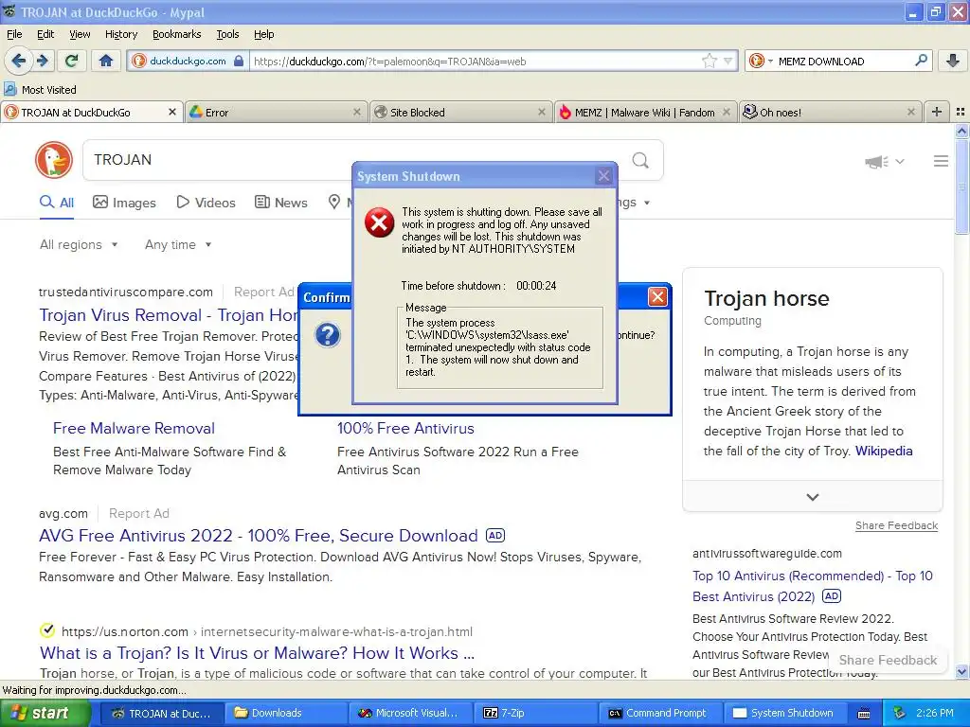Close the Confirm dialog

pyautogui.click(x=657, y=297)
